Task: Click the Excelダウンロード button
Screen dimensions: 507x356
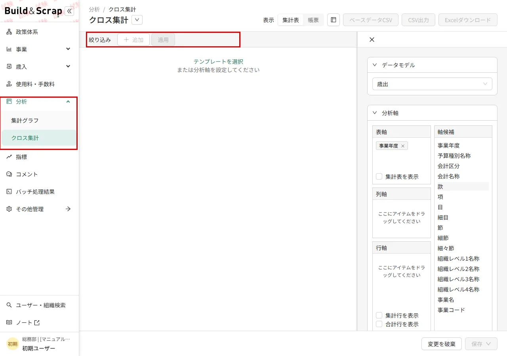Action: 468,20
